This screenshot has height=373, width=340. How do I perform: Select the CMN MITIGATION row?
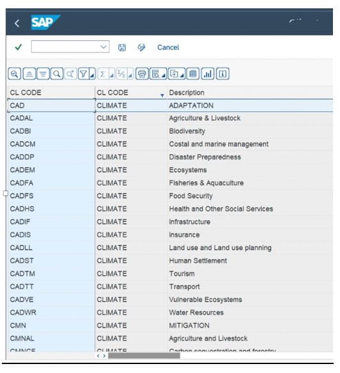[170, 325]
